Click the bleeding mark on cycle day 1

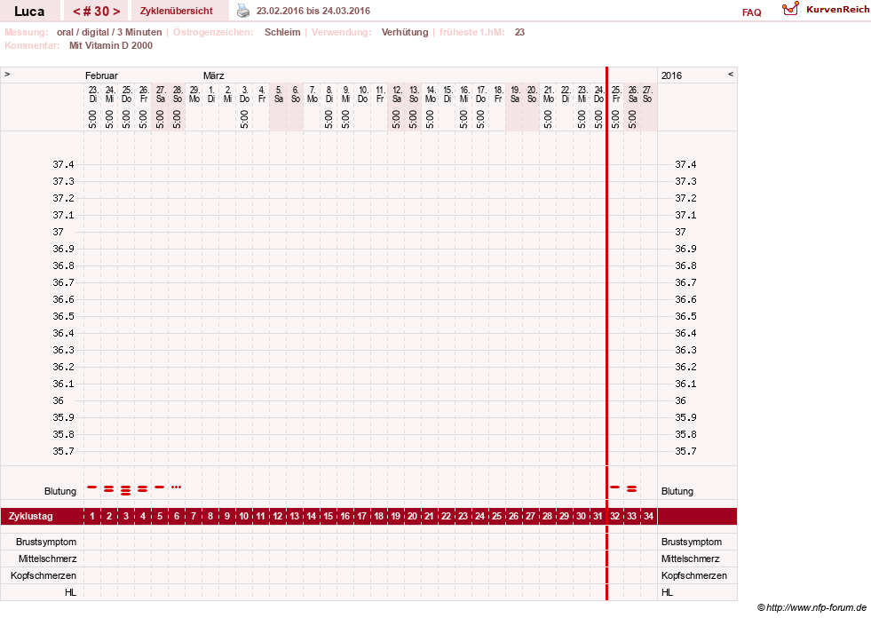[x=92, y=487]
